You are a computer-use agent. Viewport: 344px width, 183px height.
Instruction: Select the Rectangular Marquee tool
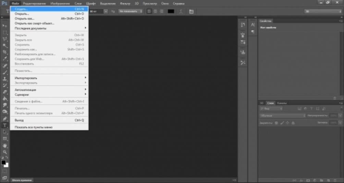click(x=4, y=32)
